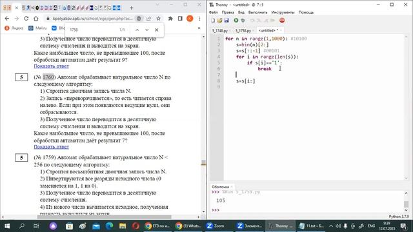
Task: Reload the kpolyakov page
Action: [26, 19]
